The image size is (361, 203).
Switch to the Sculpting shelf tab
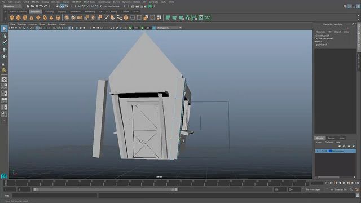pos(49,11)
